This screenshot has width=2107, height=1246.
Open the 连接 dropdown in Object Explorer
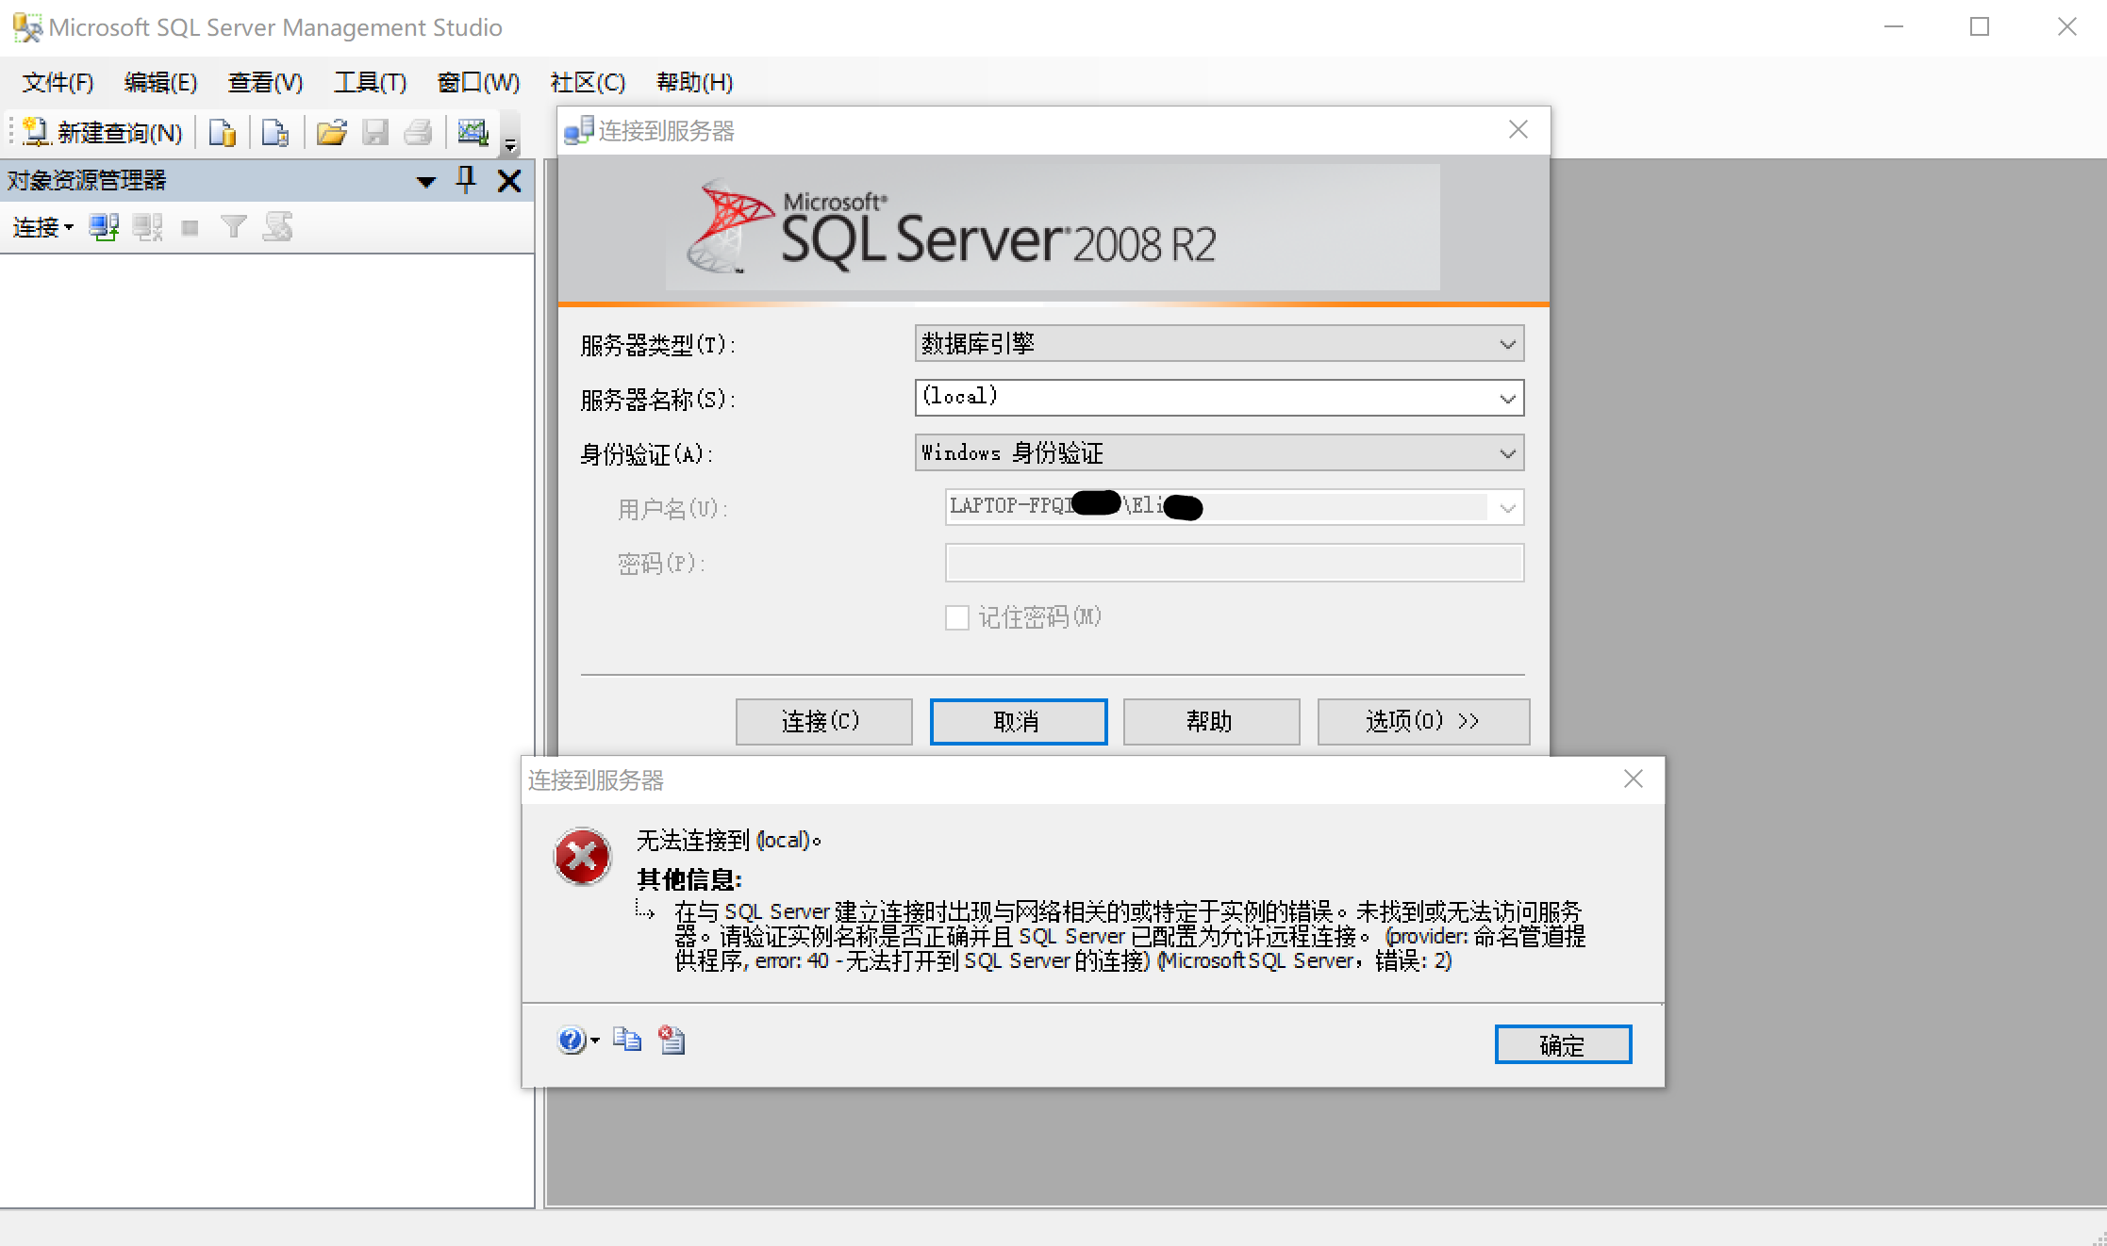[x=42, y=227]
